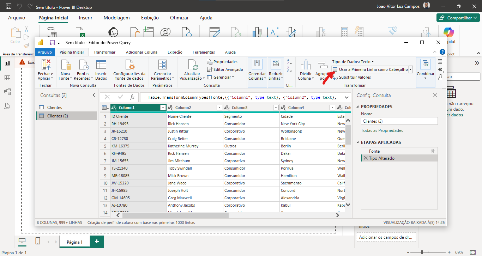The width and height of the screenshot is (482, 256).
Task: Save using the Power Query title bar disk icon
Action: pos(52,43)
